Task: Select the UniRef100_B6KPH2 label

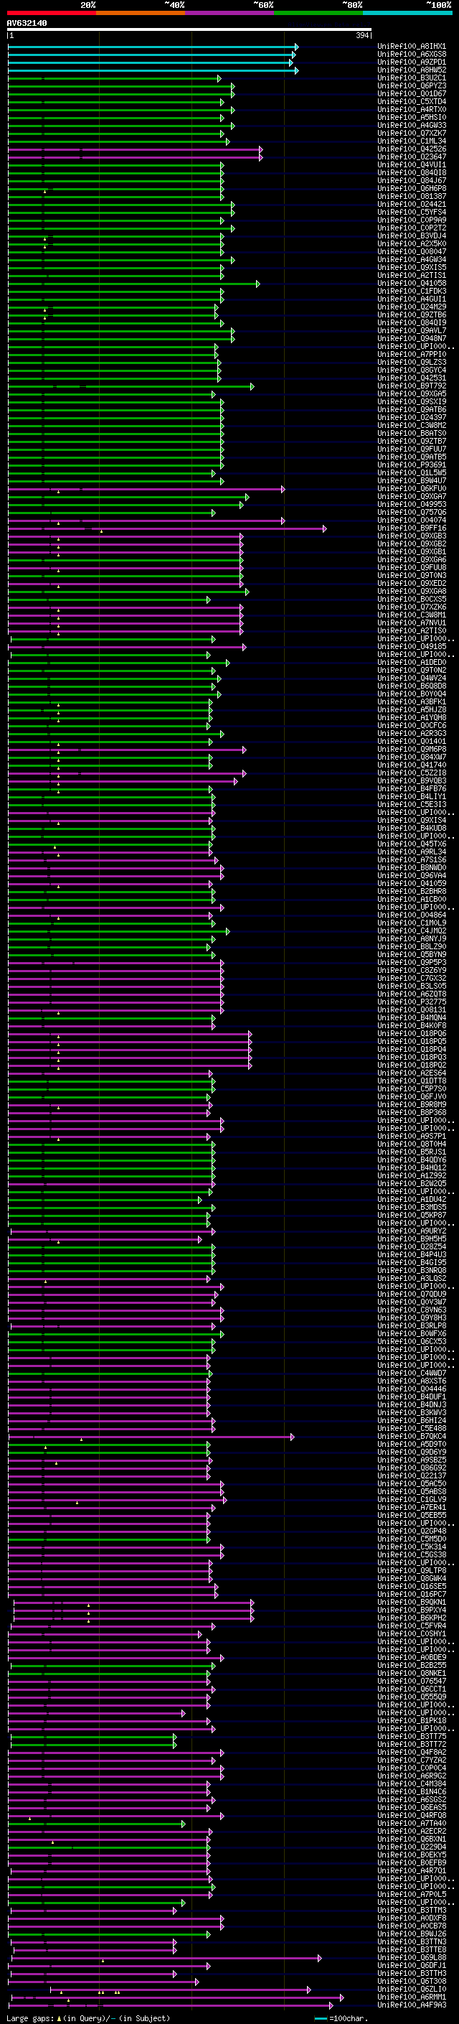Action: (x=412, y=1618)
